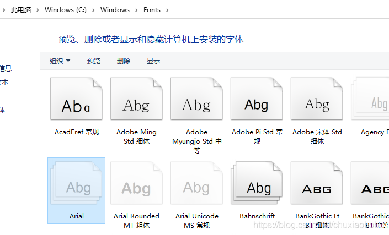Select the Agency font family icon
Image resolution: width=389 pixels, height=235 pixels.
pyautogui.click(x=370, y=99)
